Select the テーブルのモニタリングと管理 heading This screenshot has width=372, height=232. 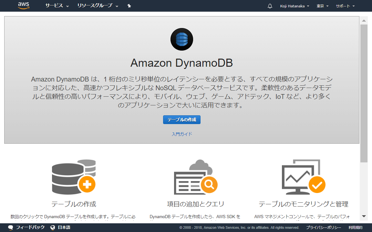tap(304, 204)
